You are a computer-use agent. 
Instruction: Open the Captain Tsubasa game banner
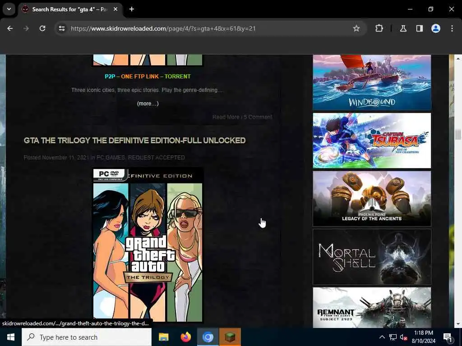click(x=372, y=141)
